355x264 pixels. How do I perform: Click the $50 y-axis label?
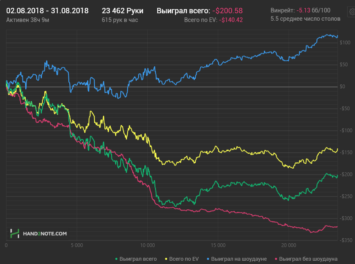coord(344,65)
